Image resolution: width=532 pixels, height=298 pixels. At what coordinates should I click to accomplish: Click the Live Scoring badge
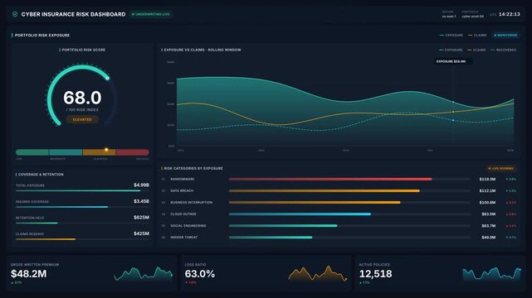(x=500, y=168)
